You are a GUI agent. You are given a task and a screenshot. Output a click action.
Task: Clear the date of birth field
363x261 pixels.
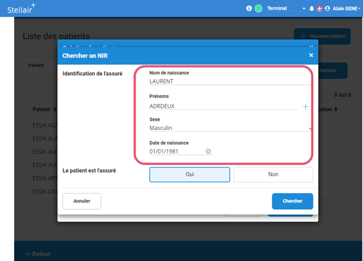(x=208, y=151)
